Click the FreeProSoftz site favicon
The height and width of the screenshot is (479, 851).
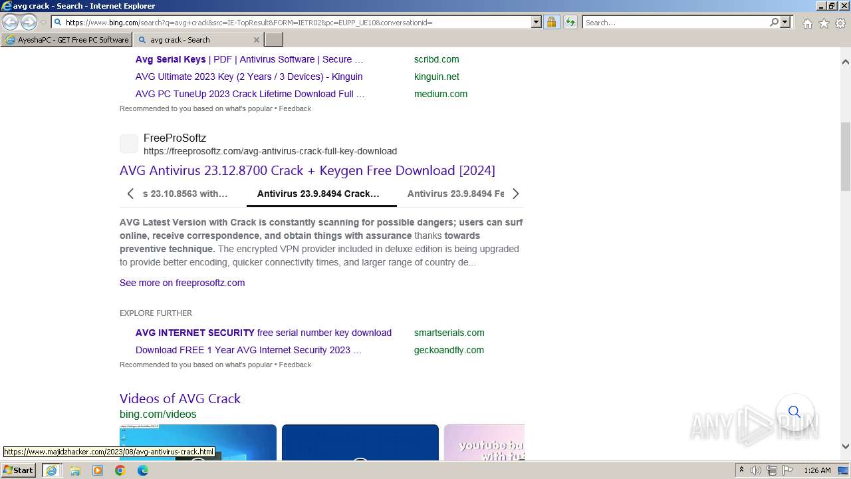click(x=129, y=144)
